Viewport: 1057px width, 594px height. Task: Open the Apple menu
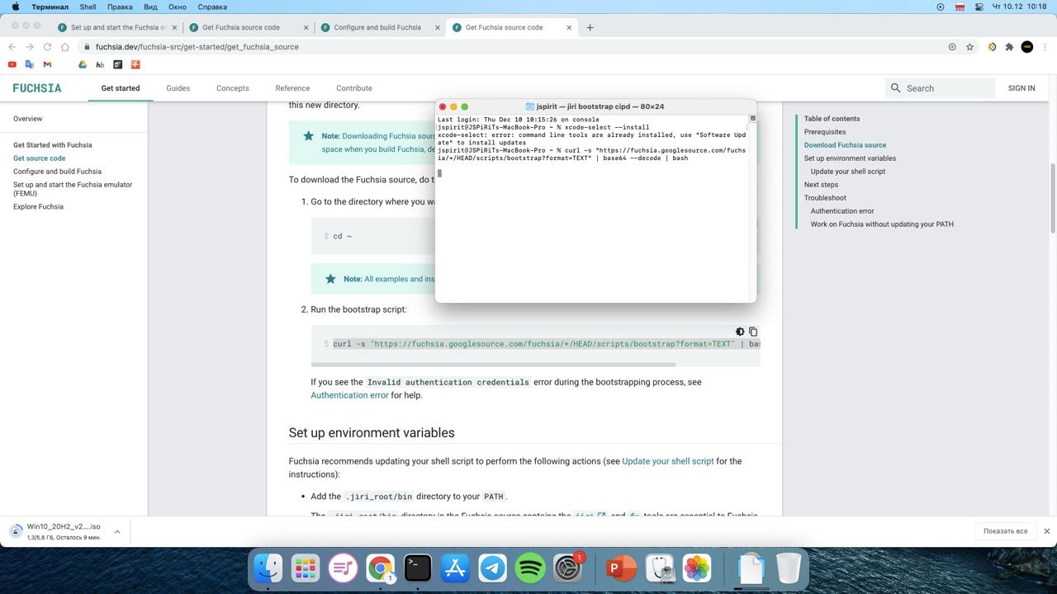[15, 7]
